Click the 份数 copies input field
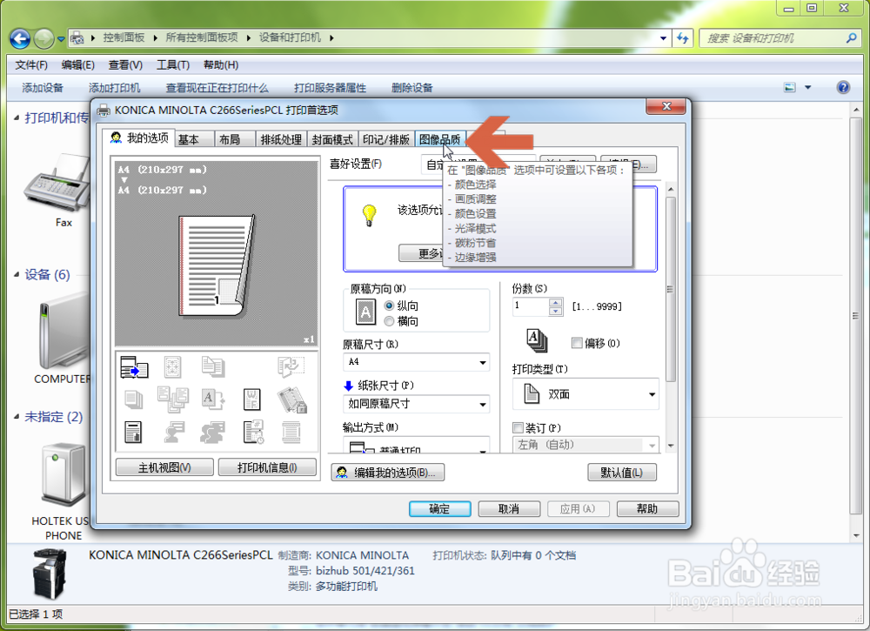Image resolution: width=870 pixels, height=631 pixels. click(x=531, y=306)
